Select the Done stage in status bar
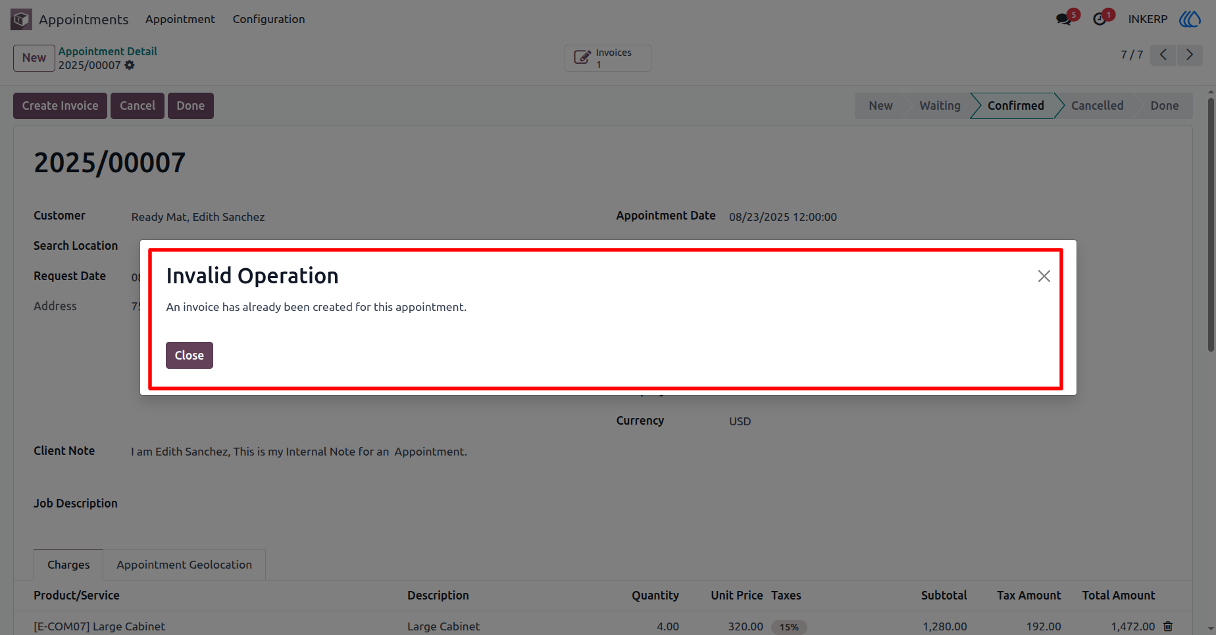Screen dimensions: 1216x635 click(1164, 106)
